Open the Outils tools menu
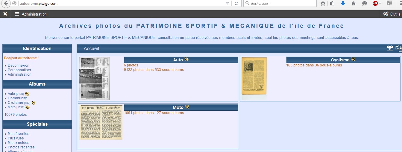Viewport: 402px width, 152px height. click(392, 14)
